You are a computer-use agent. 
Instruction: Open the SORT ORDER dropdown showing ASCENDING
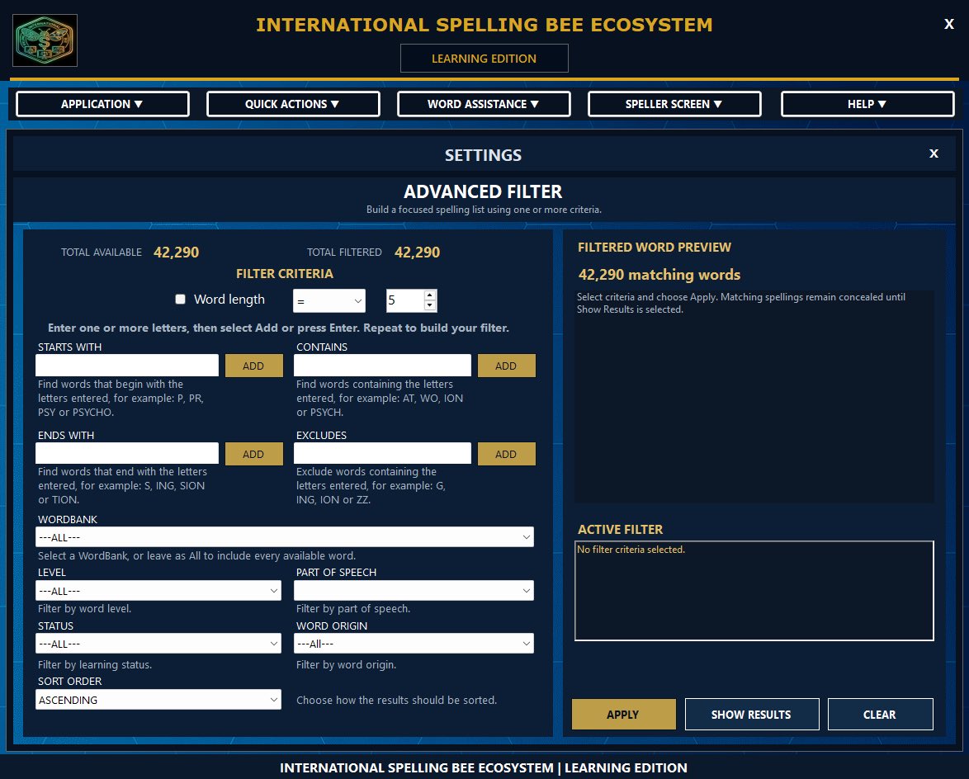158,700
